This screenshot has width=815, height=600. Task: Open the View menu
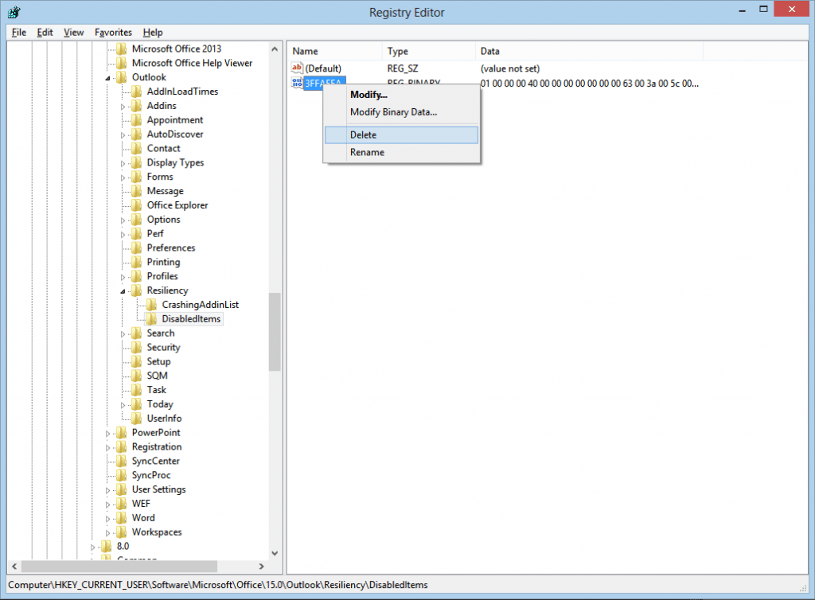coord(73,32)
